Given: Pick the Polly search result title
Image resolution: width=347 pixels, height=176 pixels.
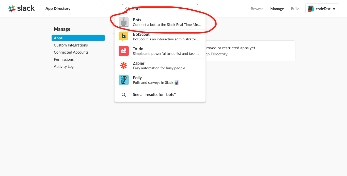Looking at the screenshot, I should [x=137, y=78].
